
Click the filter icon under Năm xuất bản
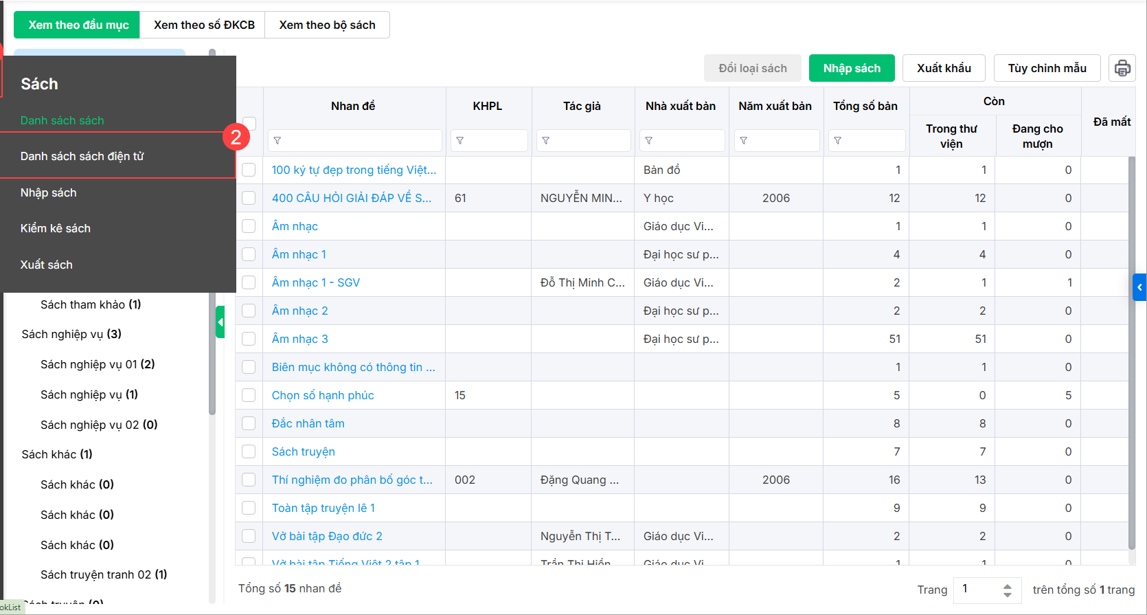pyautogui.click(x=744, y=141)
